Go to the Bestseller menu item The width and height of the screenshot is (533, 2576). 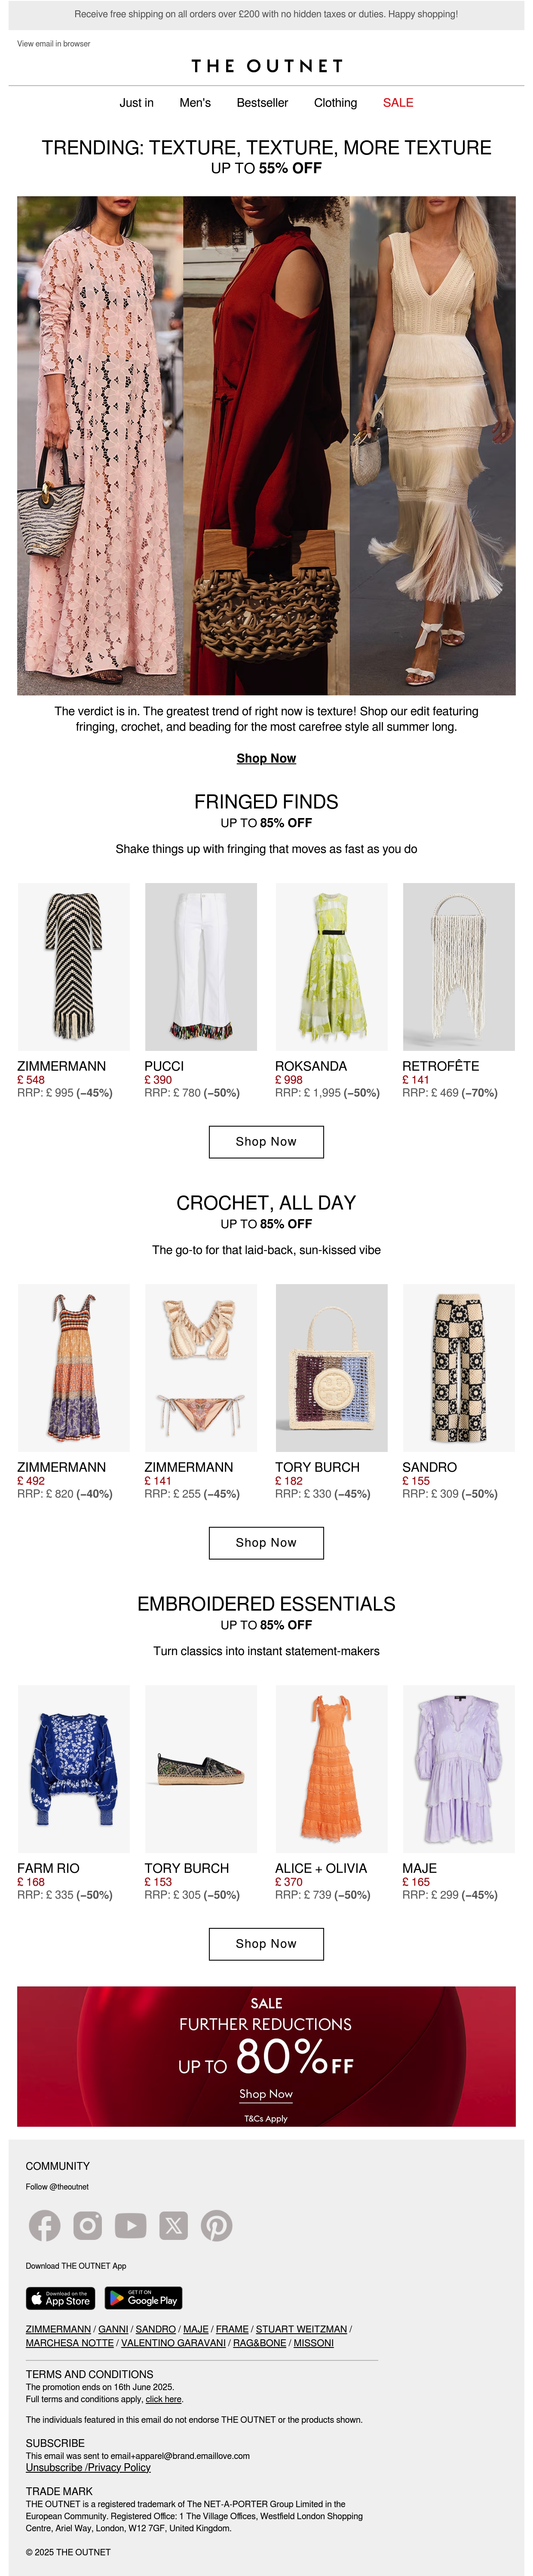pos(263,103)
